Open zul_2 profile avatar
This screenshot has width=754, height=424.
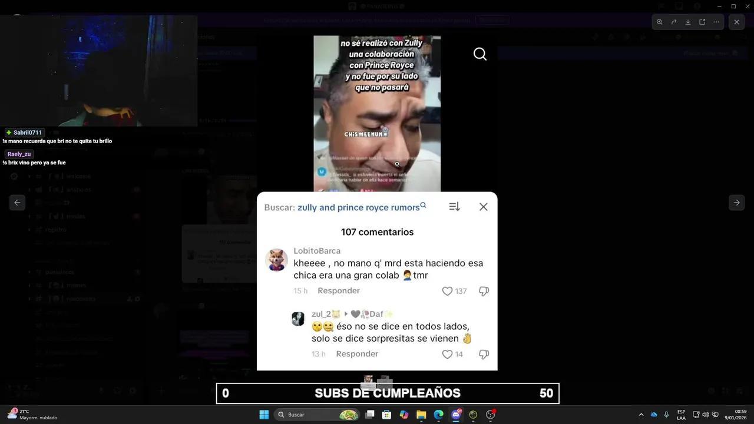(298, 319)
